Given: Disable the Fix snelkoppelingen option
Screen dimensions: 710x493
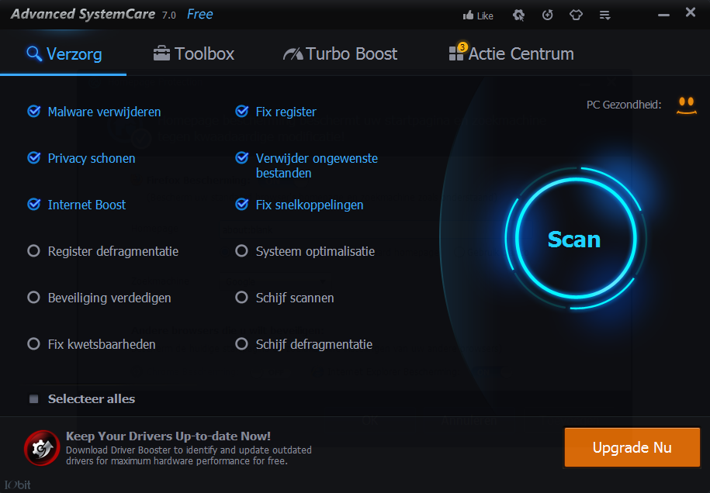Looking at the screenshot, I should pyautogui.click(x=241, y=205).
